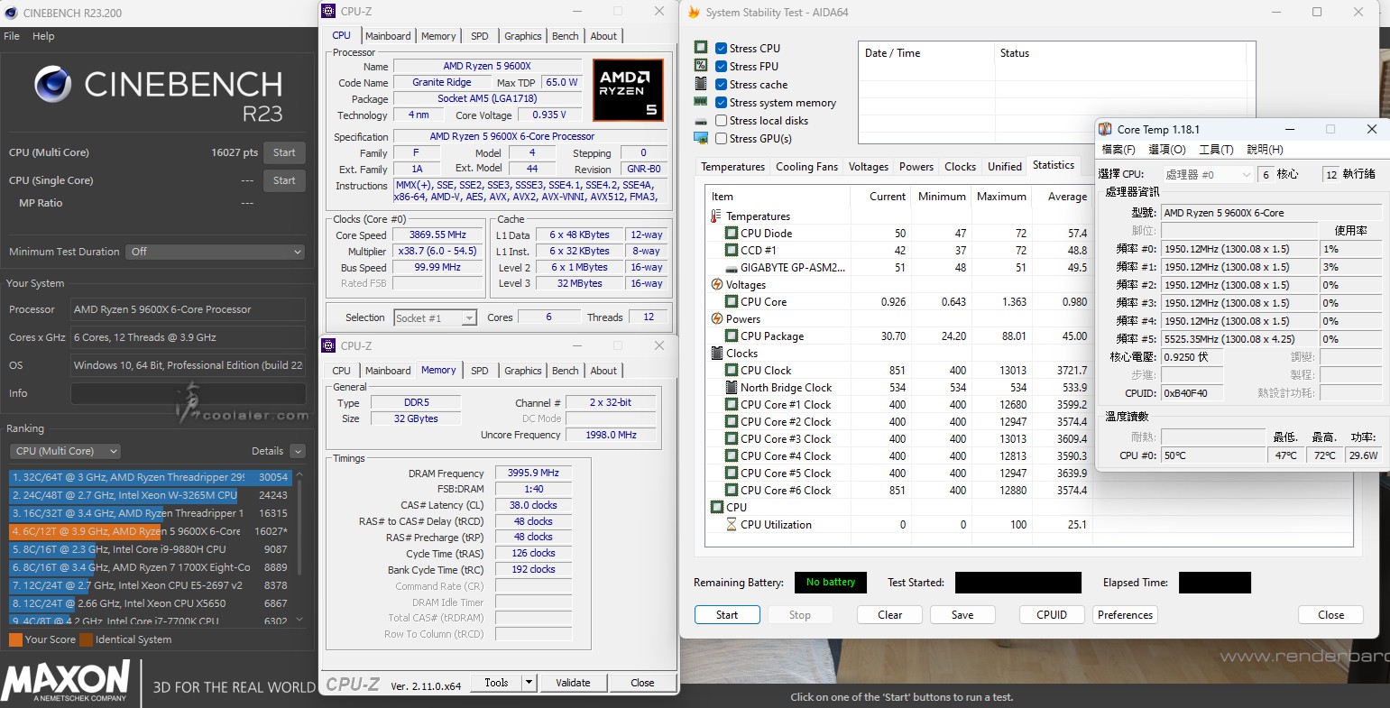Click the AIDA64 flame icon in title bar
This screenshot has width=1390, height=708.
[x=694, y=12]
